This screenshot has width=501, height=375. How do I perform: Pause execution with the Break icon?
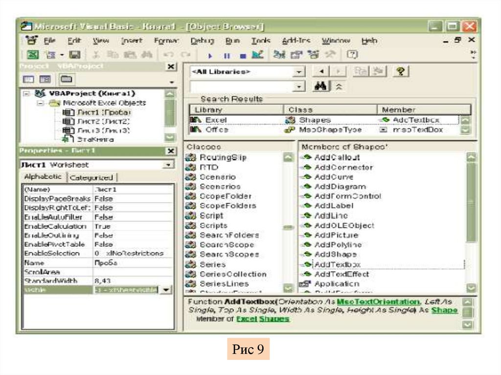[x=227, y=56]
